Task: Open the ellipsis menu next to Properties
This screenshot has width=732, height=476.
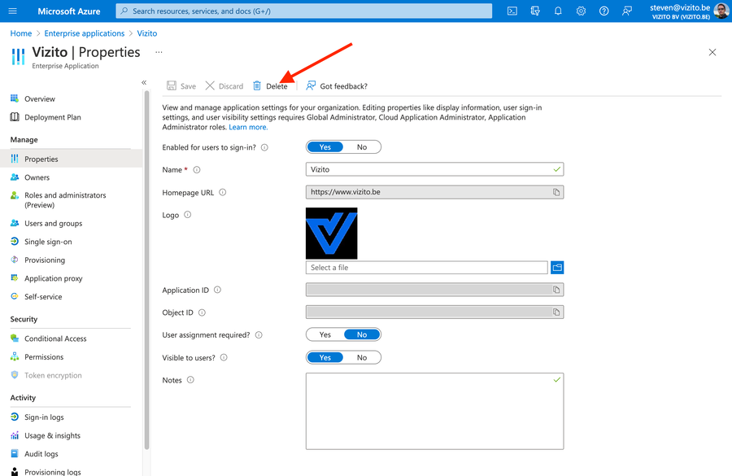Action: coord(159,50)
